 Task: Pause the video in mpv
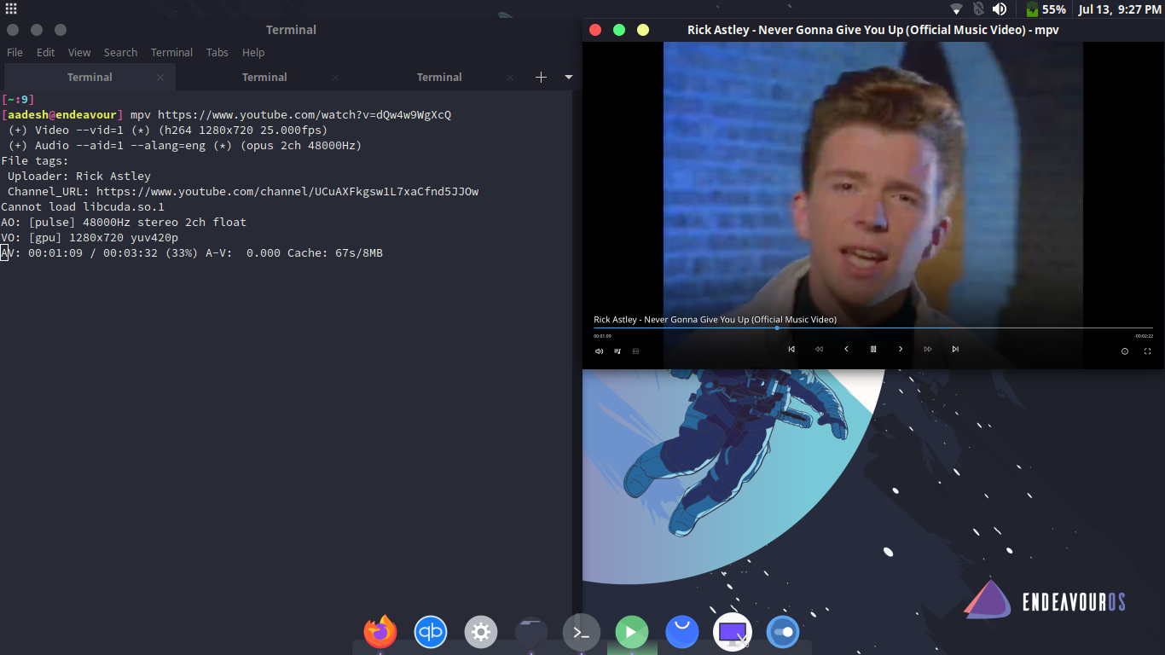click(872, 349)
